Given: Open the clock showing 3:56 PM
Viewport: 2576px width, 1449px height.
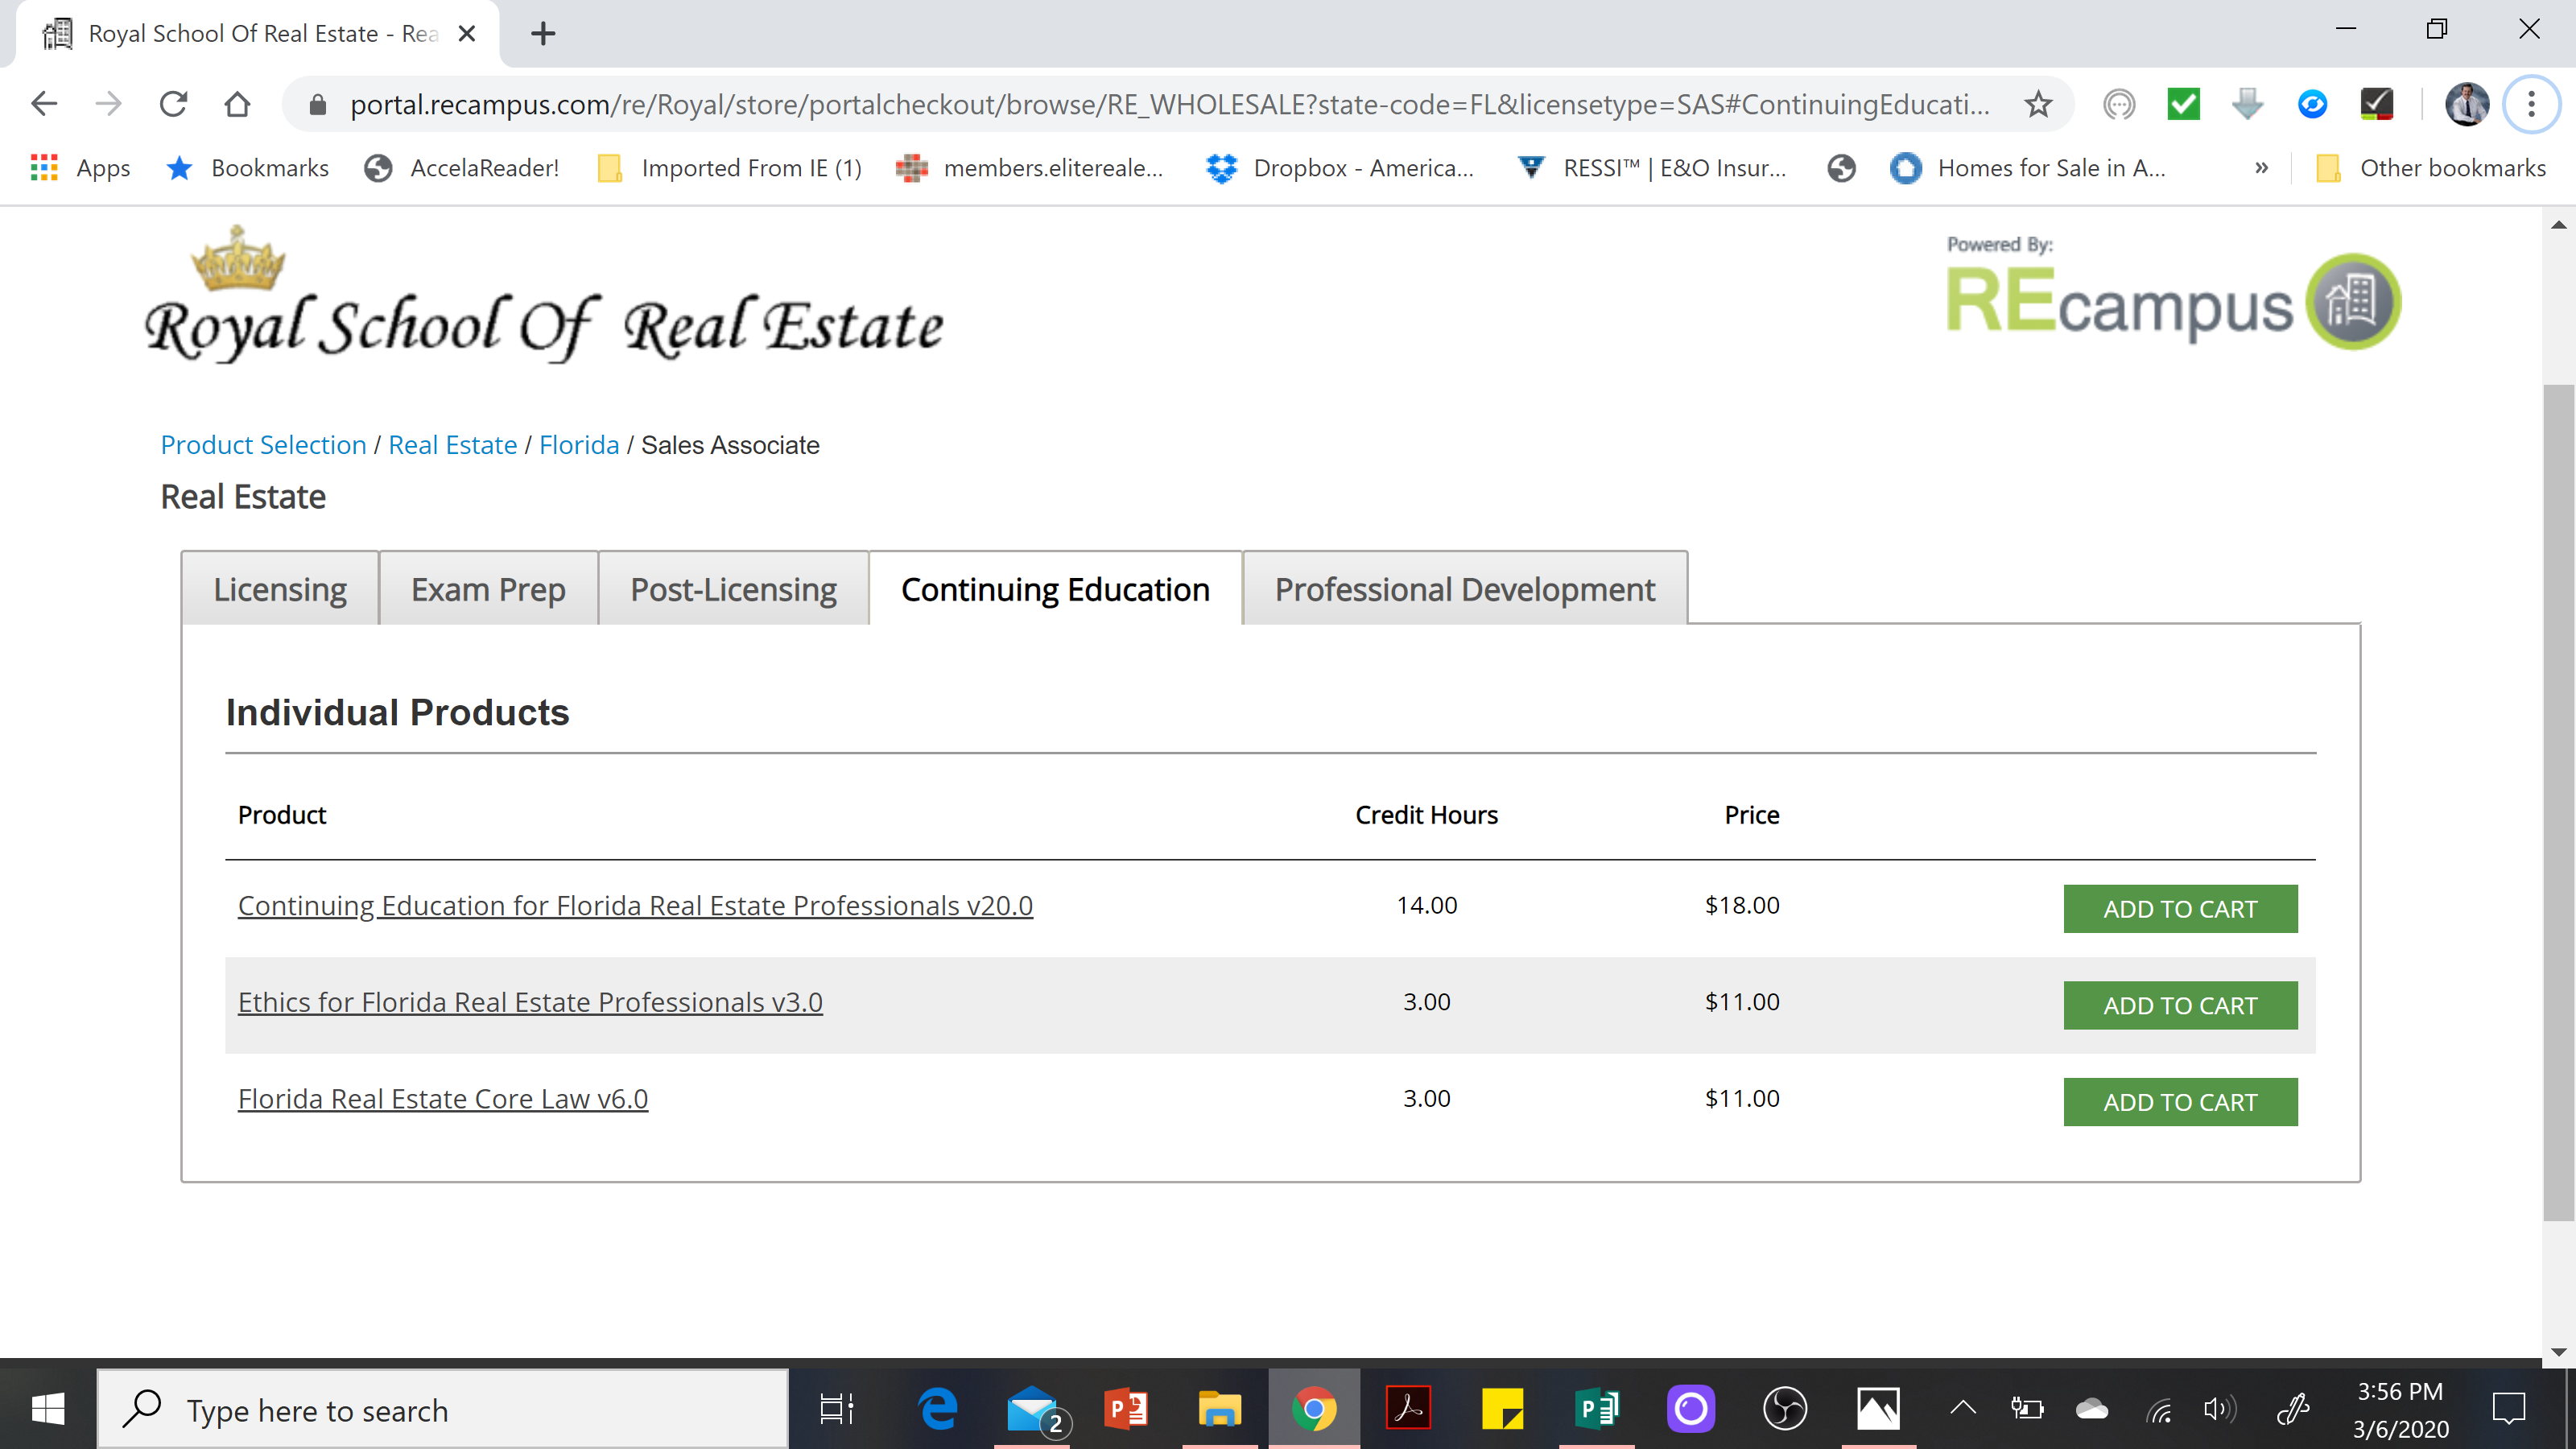Looking at the screenshot, I should point(2400,1410).
